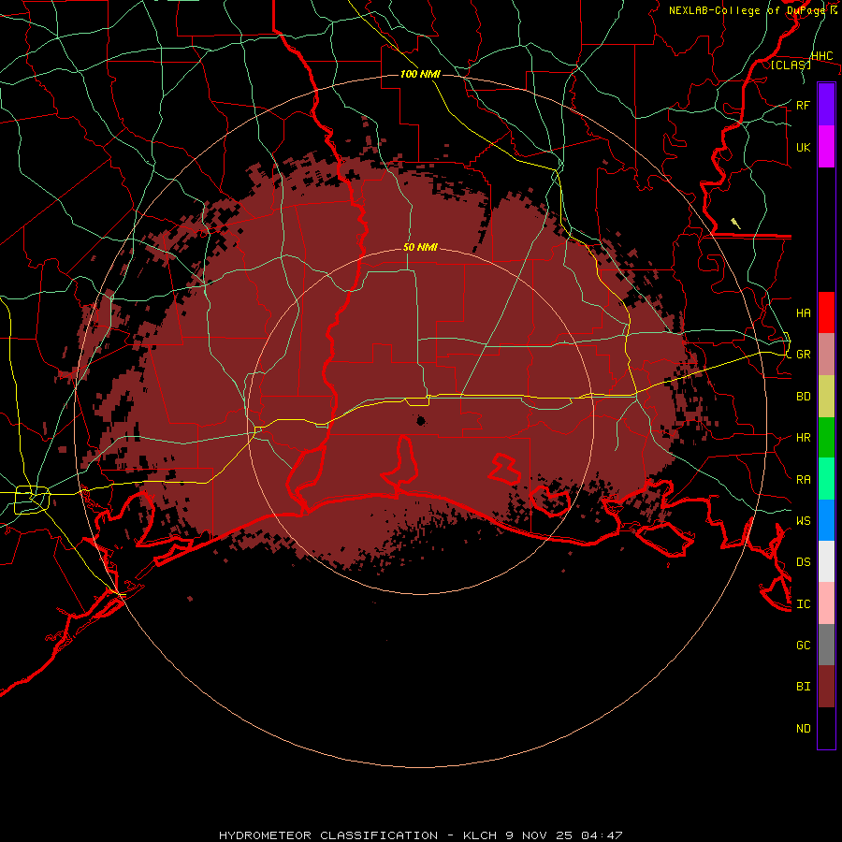Click the ND legend label
The width and height of the screenshot is (842, 842).
[803, 729]
